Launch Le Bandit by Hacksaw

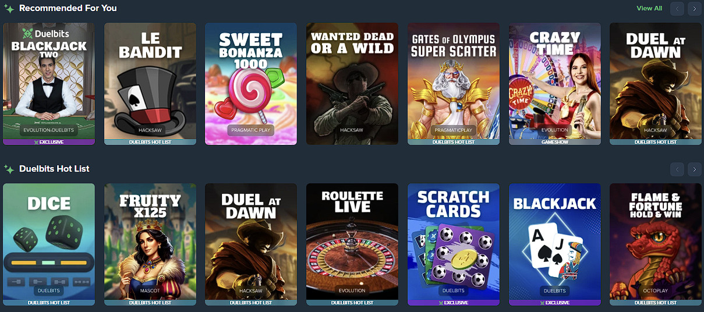[150, 84]
